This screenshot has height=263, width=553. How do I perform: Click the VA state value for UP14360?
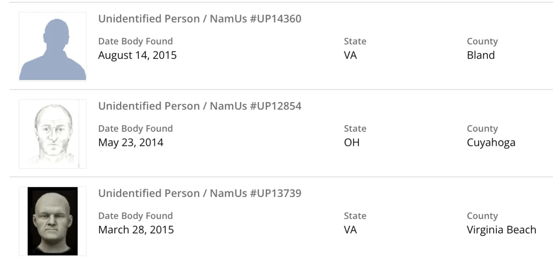(350, 55)
